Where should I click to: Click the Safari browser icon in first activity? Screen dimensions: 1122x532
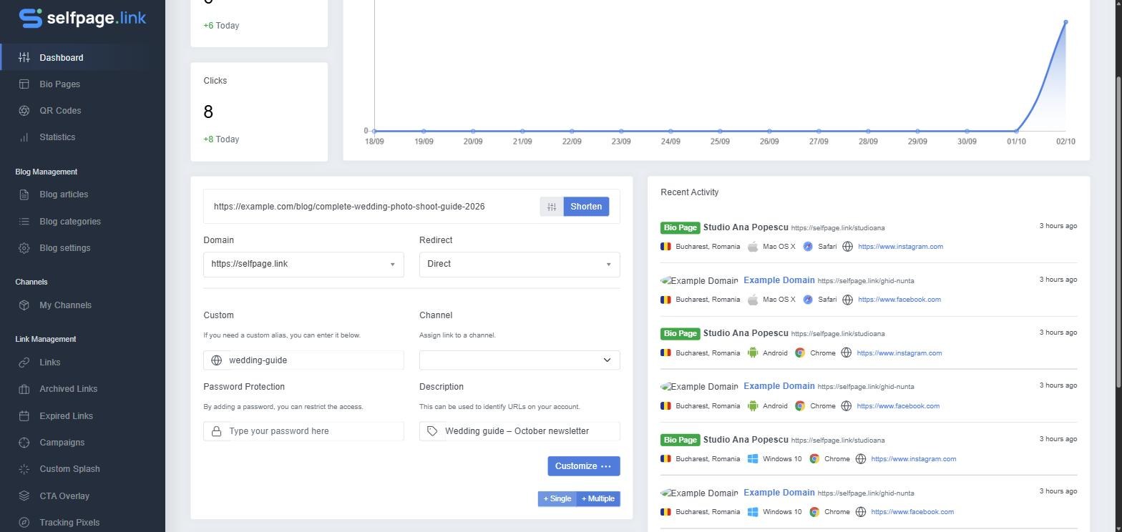pyautogui.click(x=808, y=247)
